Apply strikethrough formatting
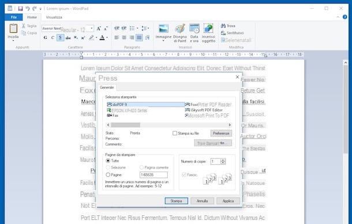352x224 pixels. (68, 37)
